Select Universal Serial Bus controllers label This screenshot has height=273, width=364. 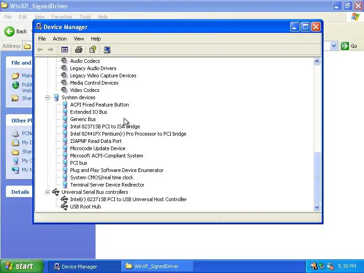pyautogui.click(x=95, y=192)
